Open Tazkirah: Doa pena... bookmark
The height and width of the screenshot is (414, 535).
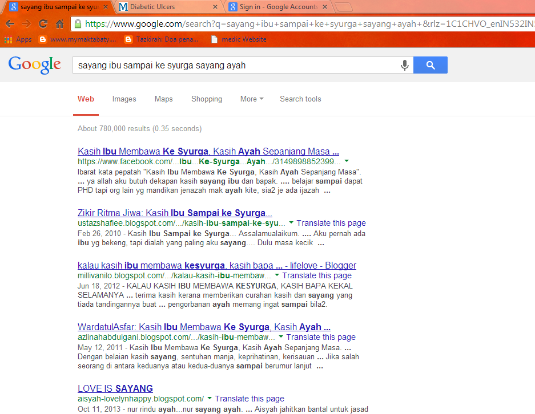point(162,39)
